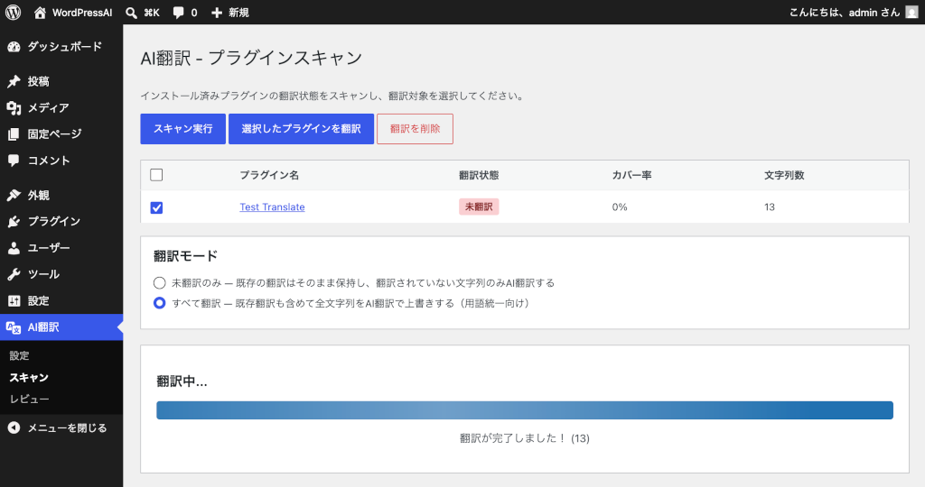Screen dimensions: 925x487
Task: Click the WordPressAI site name link
Action: [x=82, y=13]
